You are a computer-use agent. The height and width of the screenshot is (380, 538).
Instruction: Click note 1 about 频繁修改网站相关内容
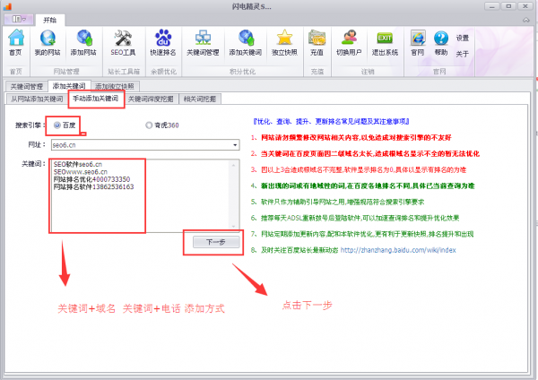pos(351,137)
